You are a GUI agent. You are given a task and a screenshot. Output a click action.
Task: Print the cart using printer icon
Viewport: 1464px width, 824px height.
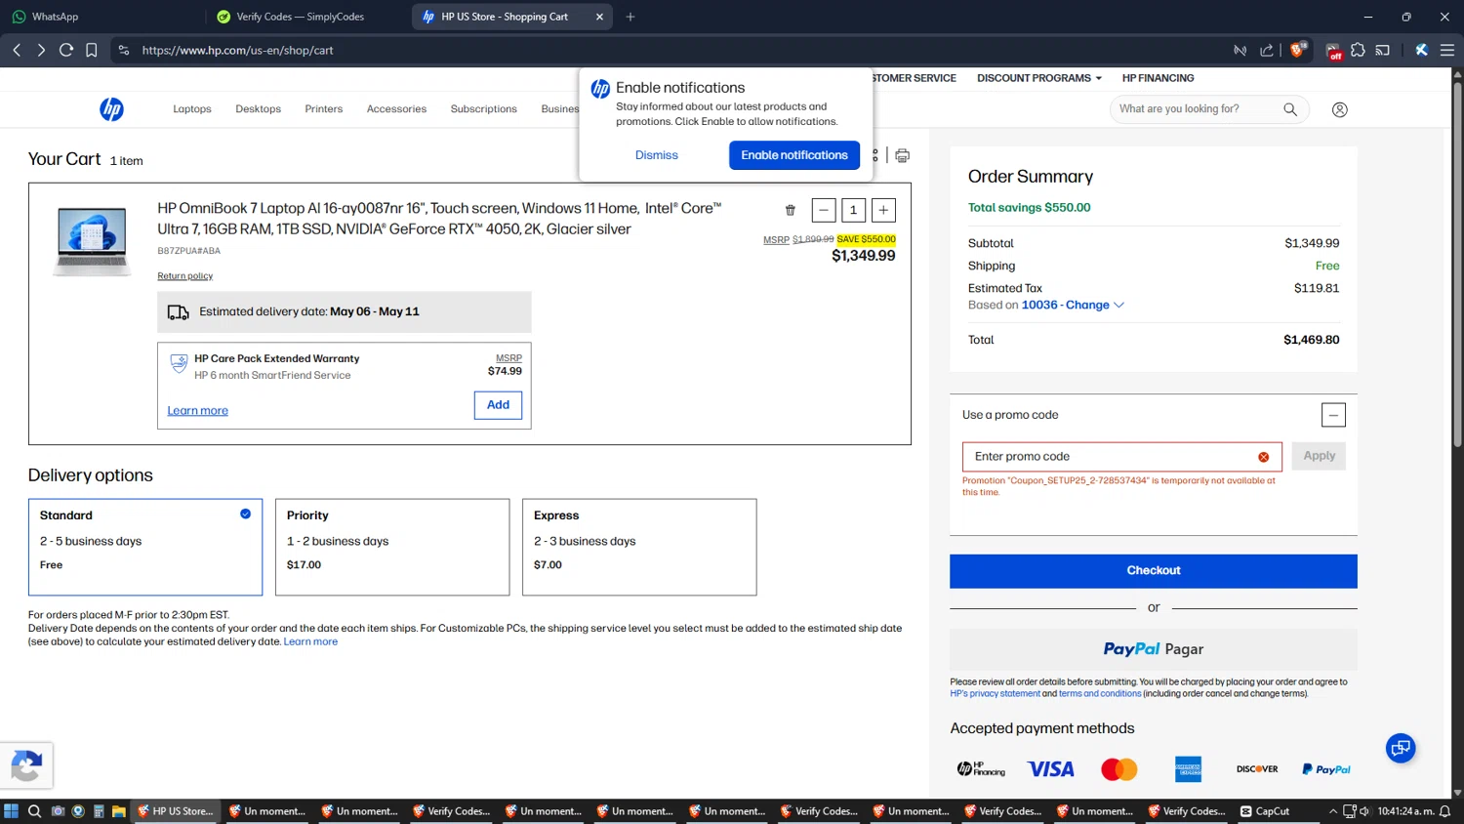pos(902,155)
